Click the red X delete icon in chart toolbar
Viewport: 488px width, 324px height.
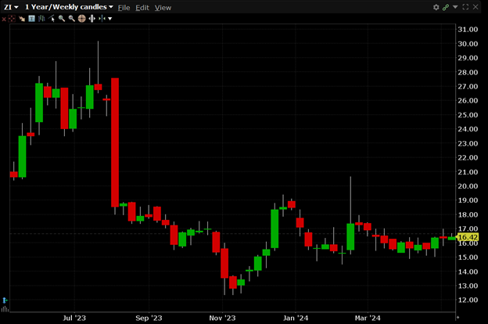point(4,19)
